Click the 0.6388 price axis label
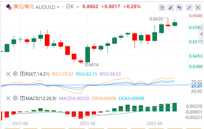 click(x=196, y=66)
